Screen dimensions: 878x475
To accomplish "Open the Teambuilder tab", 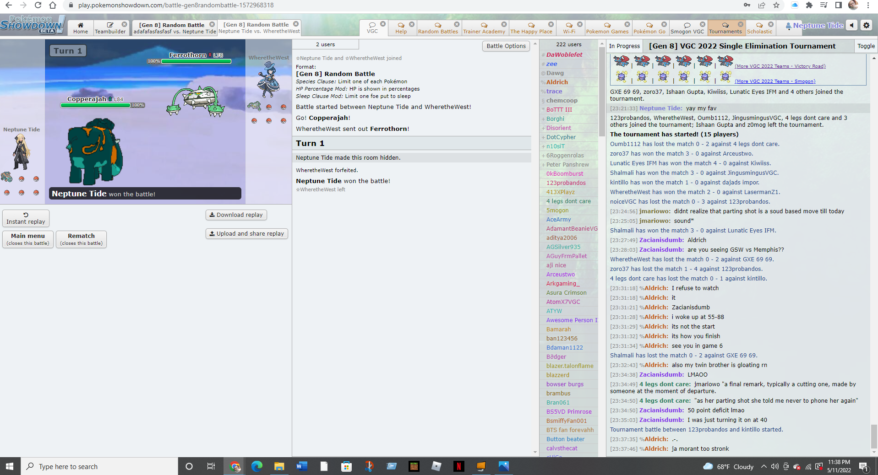I will (x=110, y=28).
